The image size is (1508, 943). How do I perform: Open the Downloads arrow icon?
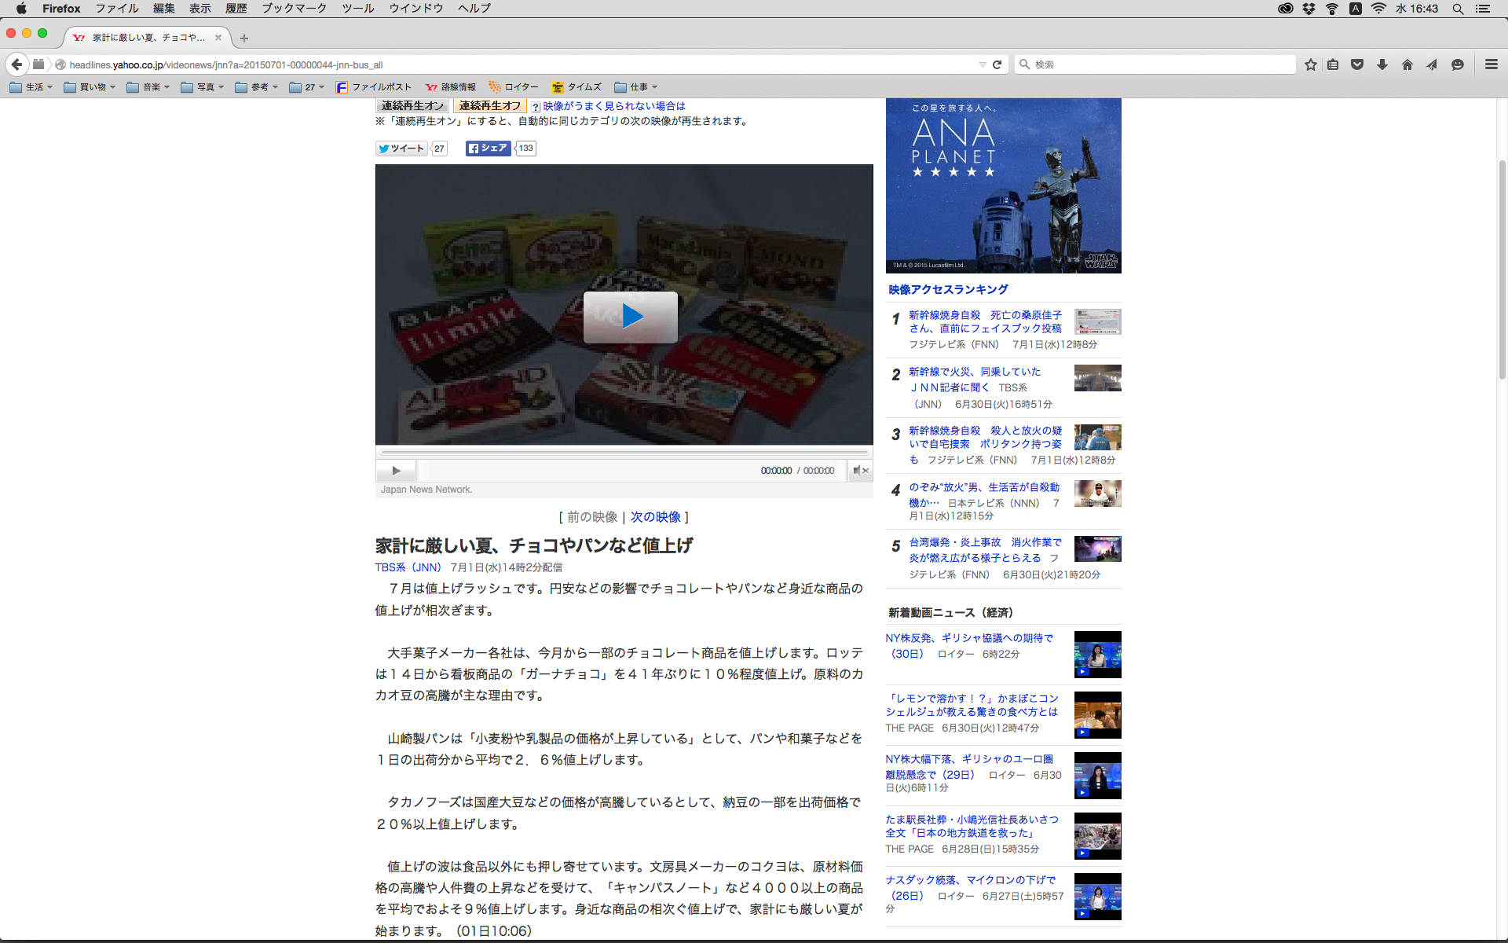pyautogui.click(x=1382, y=64)
